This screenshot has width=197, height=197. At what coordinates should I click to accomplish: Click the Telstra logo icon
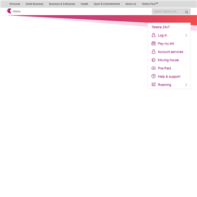[x=9, y=11]
